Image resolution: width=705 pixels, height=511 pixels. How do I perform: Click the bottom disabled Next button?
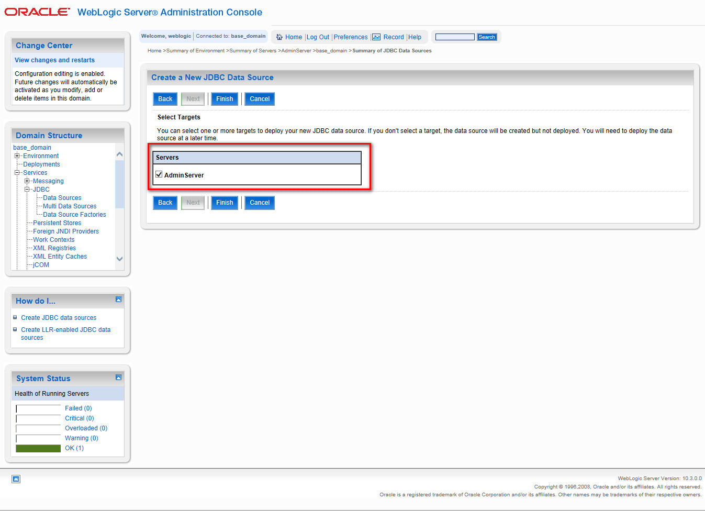(193, 203)
